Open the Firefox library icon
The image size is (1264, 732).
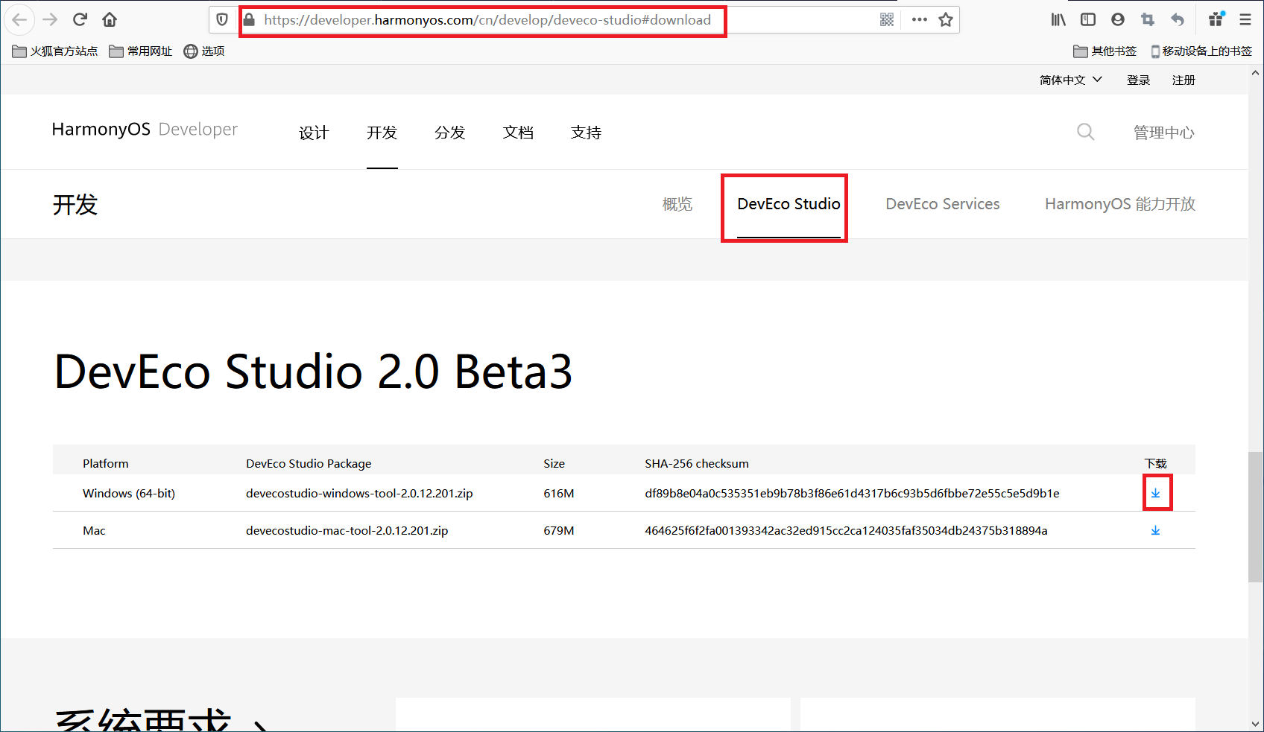[1058, 19]
